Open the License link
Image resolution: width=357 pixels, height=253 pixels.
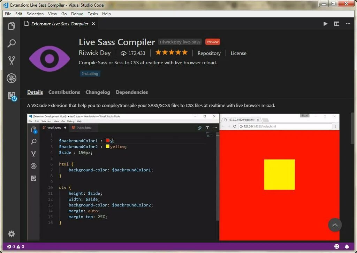pyautogui.click(x=238, y=53)
